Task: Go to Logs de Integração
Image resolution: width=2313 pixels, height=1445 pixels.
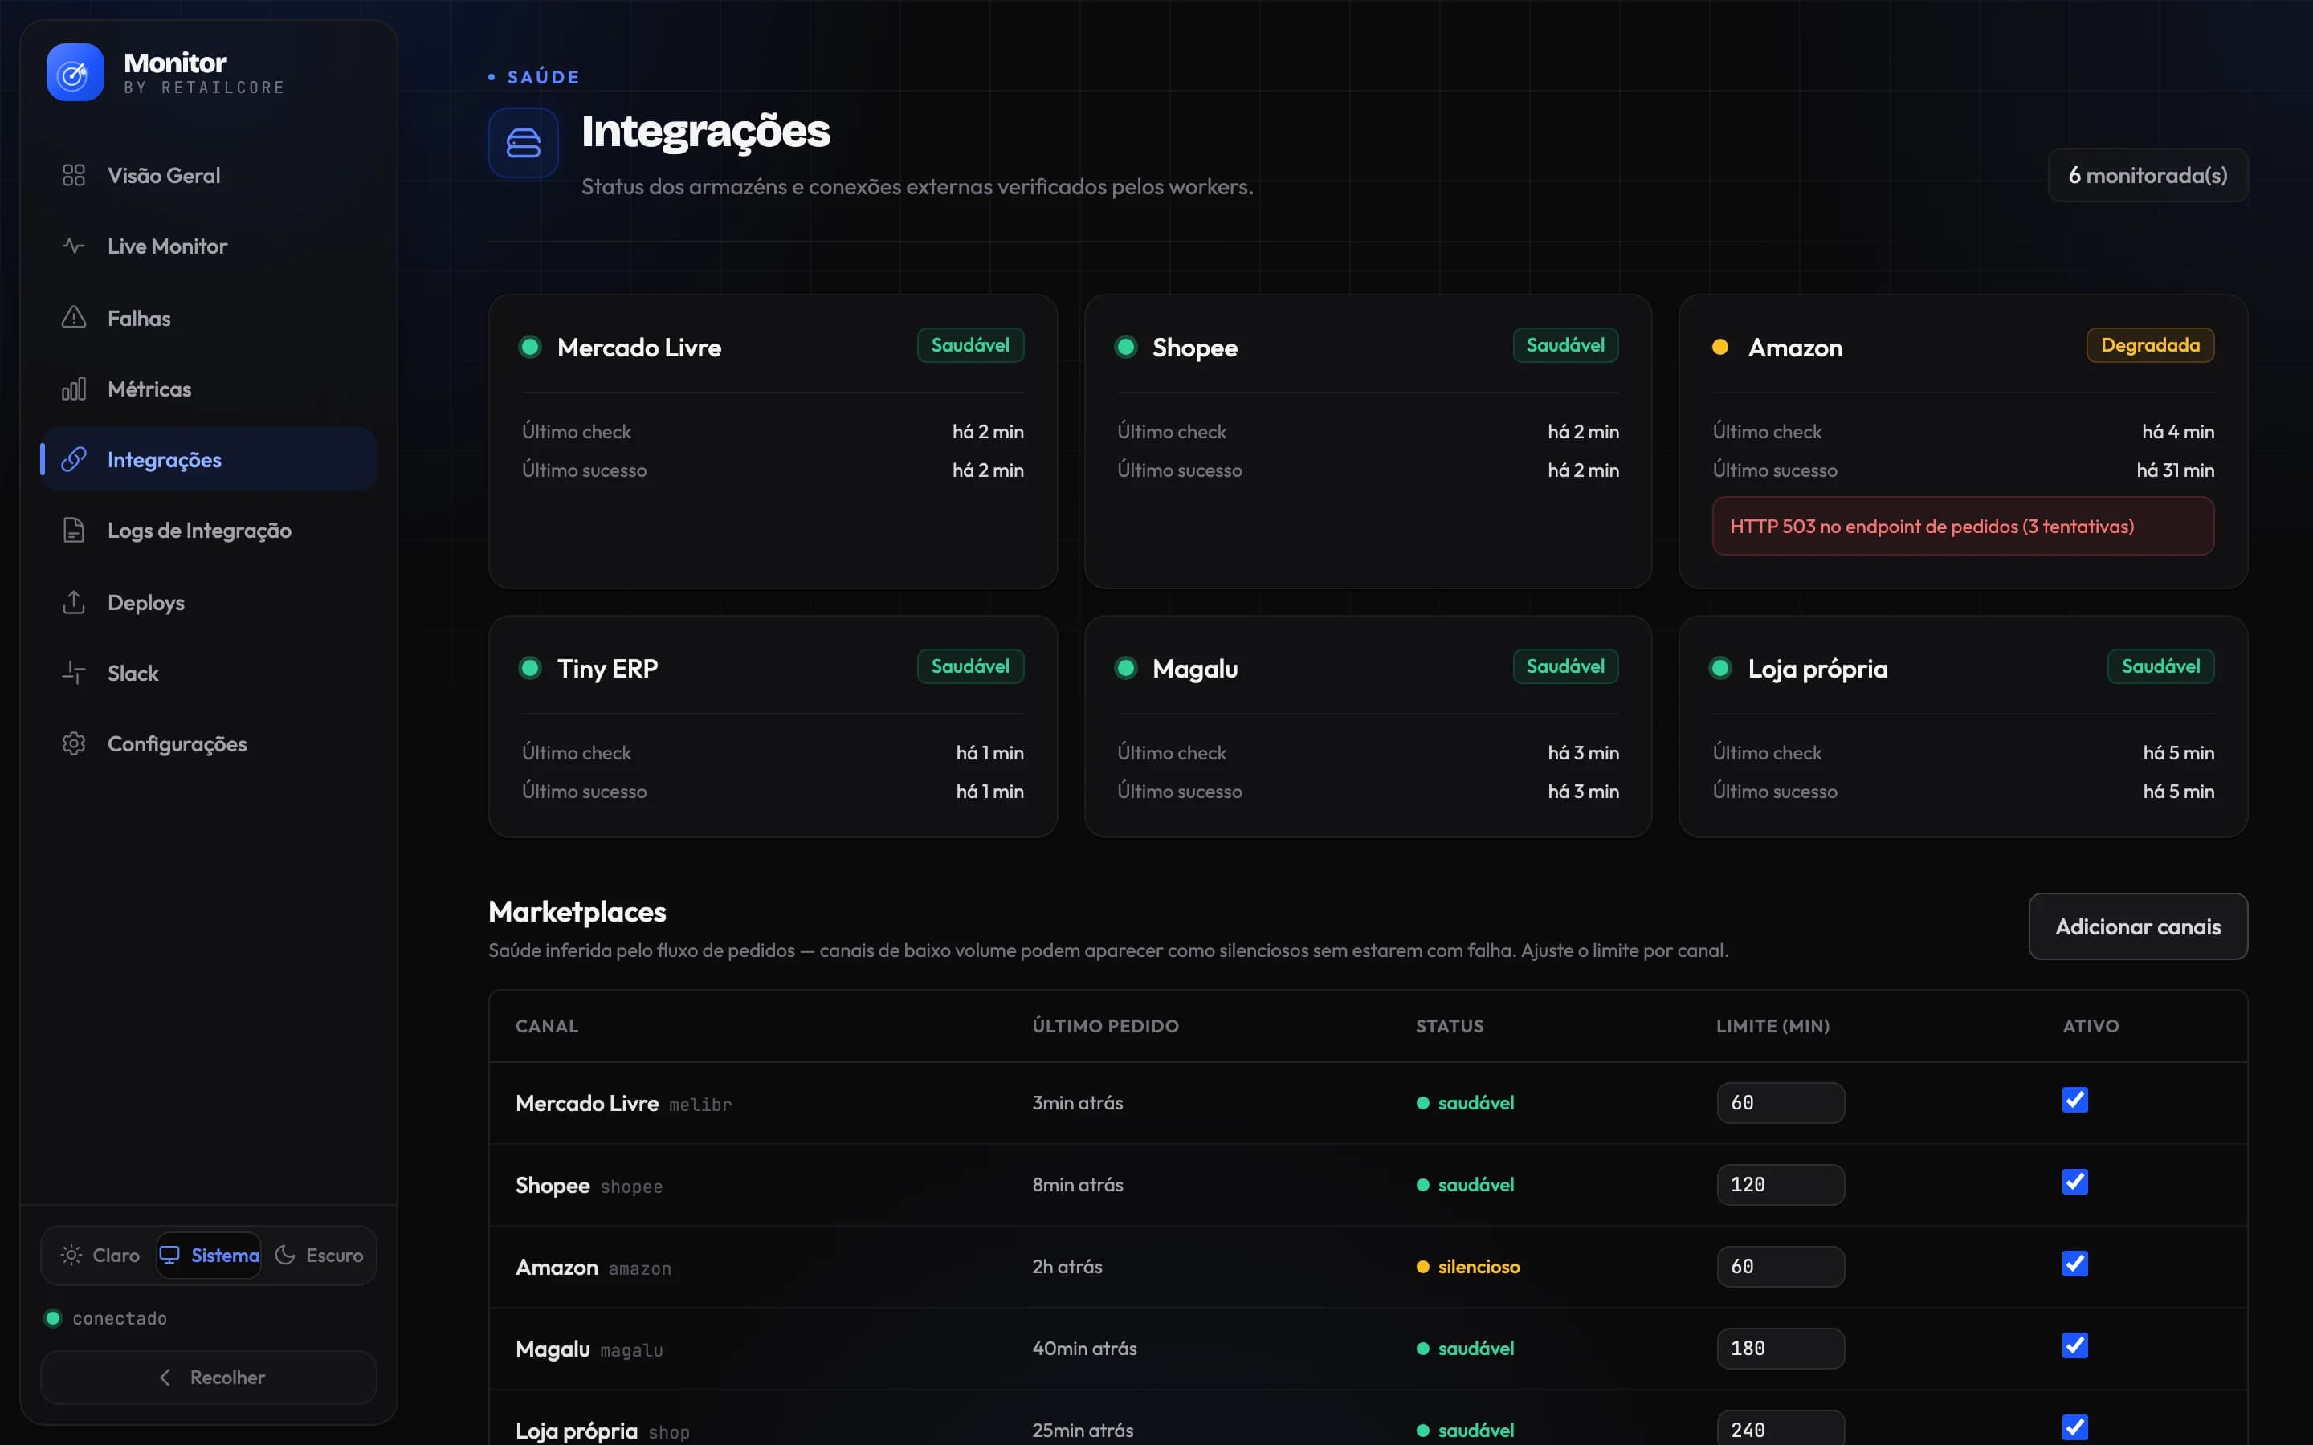Action: (208, 531)
